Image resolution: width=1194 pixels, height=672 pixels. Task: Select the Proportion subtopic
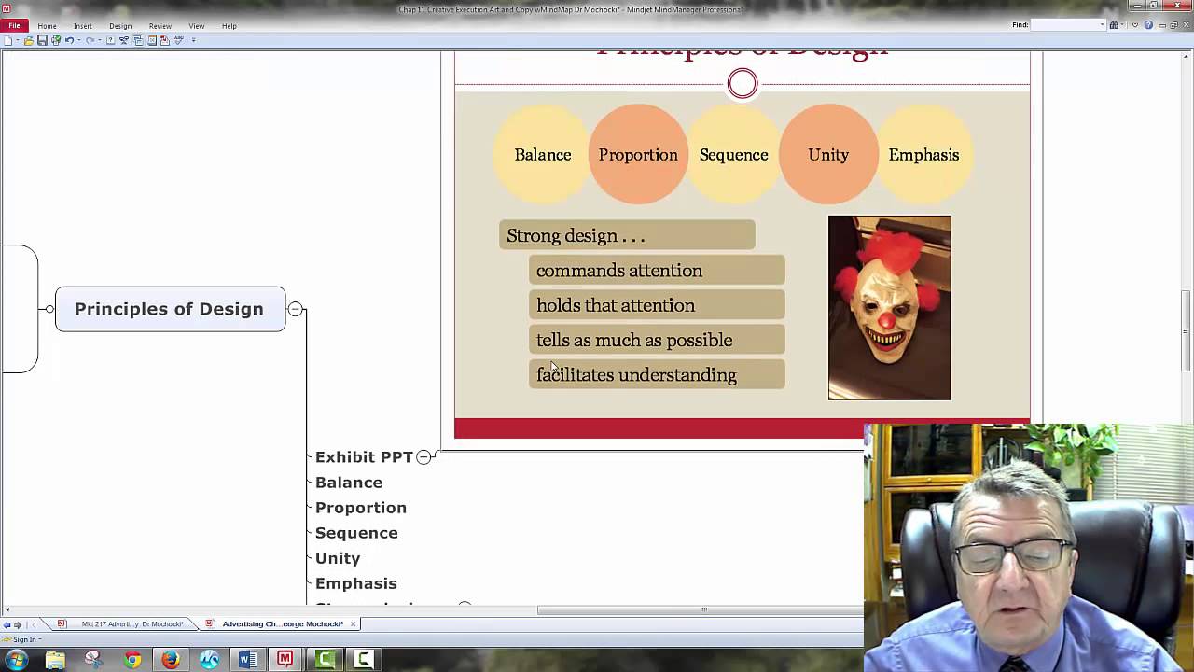tap(361, 507)
